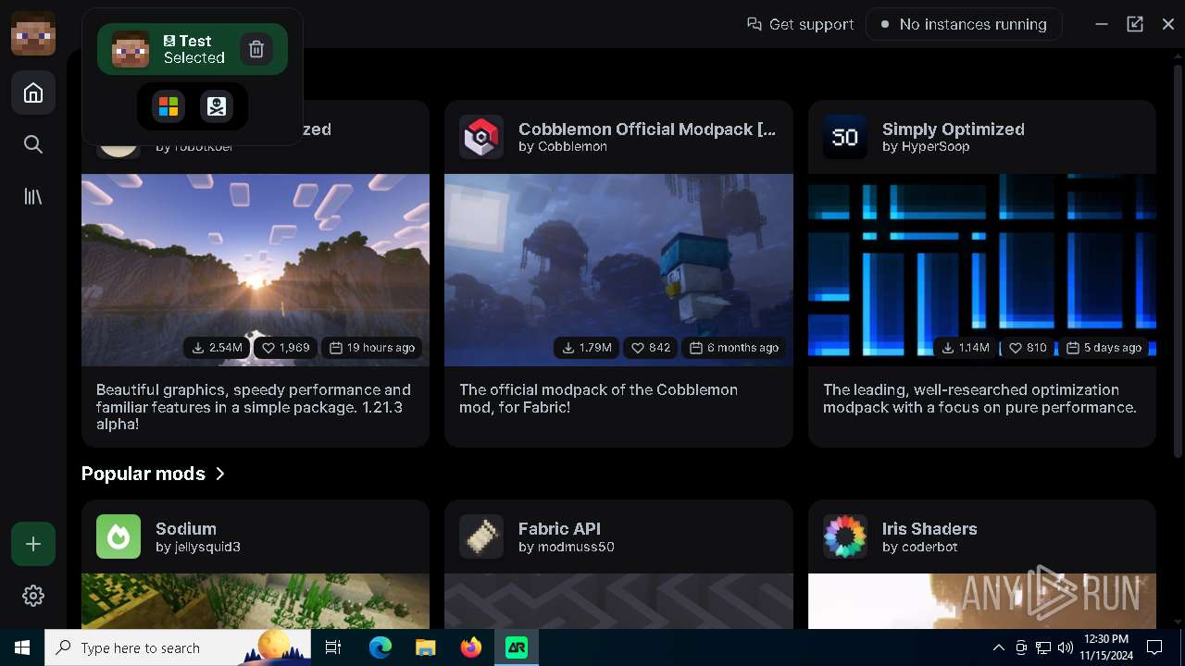Click the 1,969 followers badge
1185x666 pixels.
[x=286, y=348]
